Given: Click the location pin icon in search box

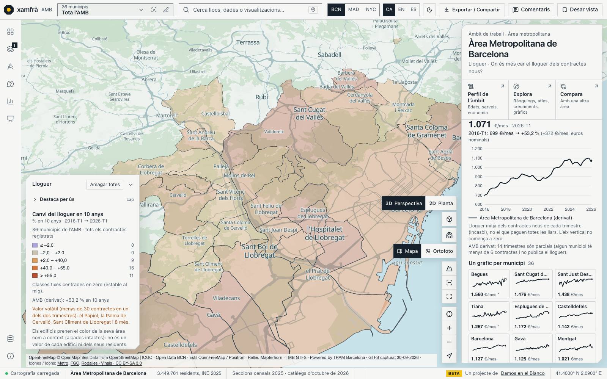Looking at the screenshot, I should click(313, 10).
